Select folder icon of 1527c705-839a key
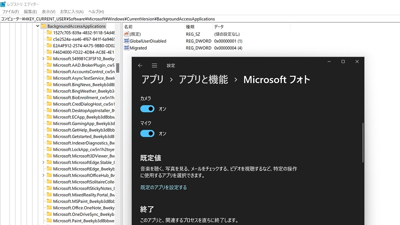The height and width of the screenshot is (225, 400). tap(49, 33)
